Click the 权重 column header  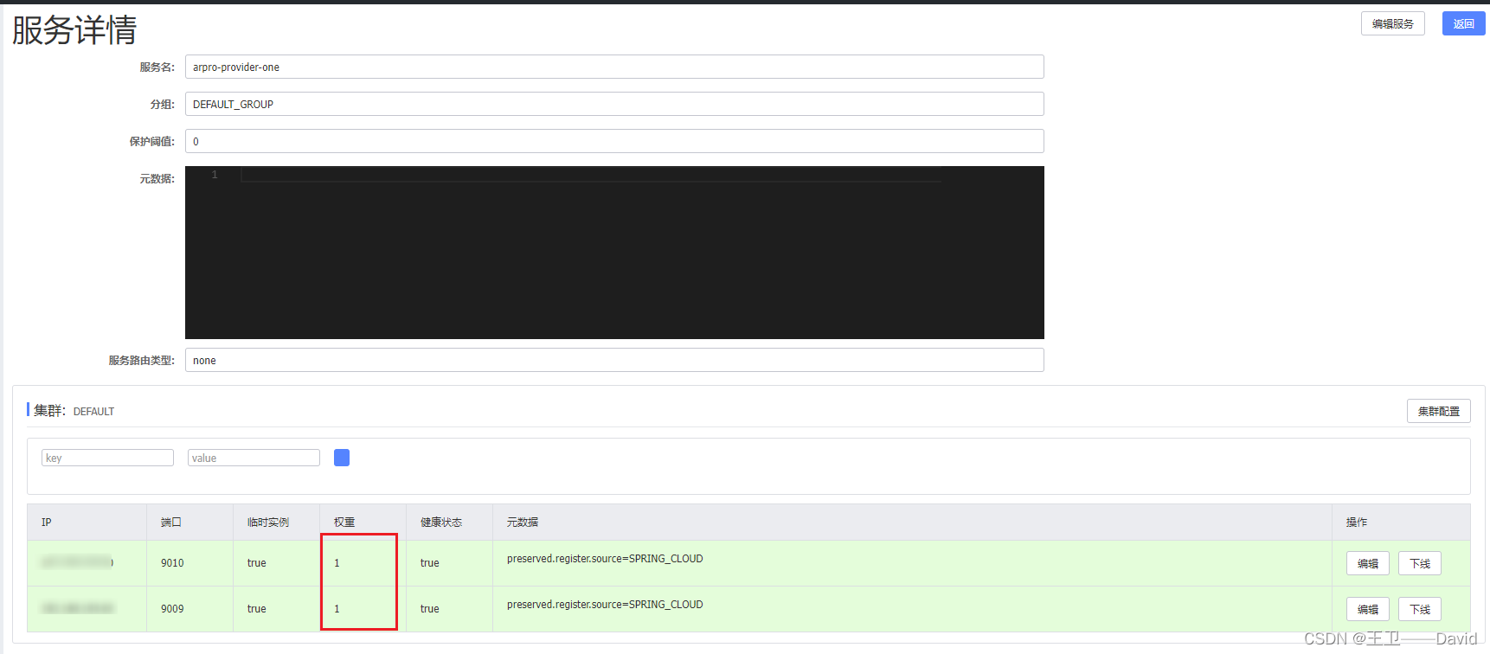click(344, 523)
